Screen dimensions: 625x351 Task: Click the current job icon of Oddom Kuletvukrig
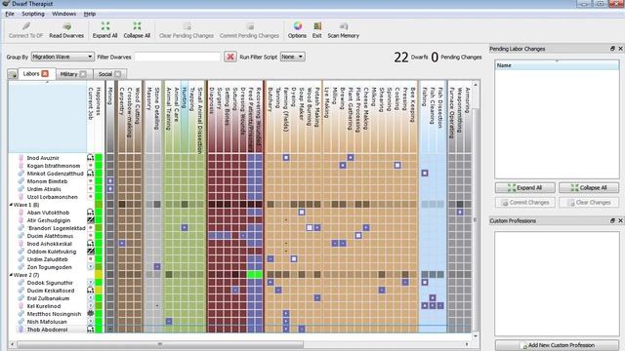(91, 252)
